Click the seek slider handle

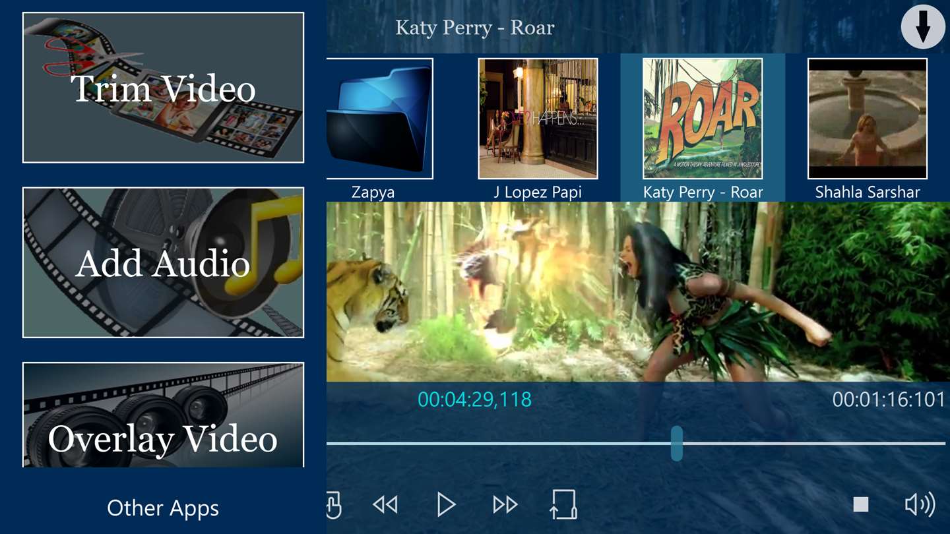676,443
